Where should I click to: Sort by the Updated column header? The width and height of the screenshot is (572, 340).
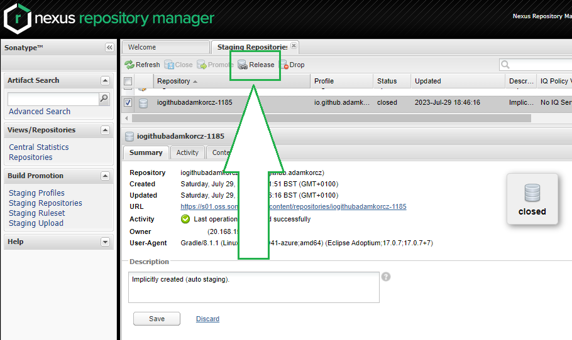click(458, 81)
